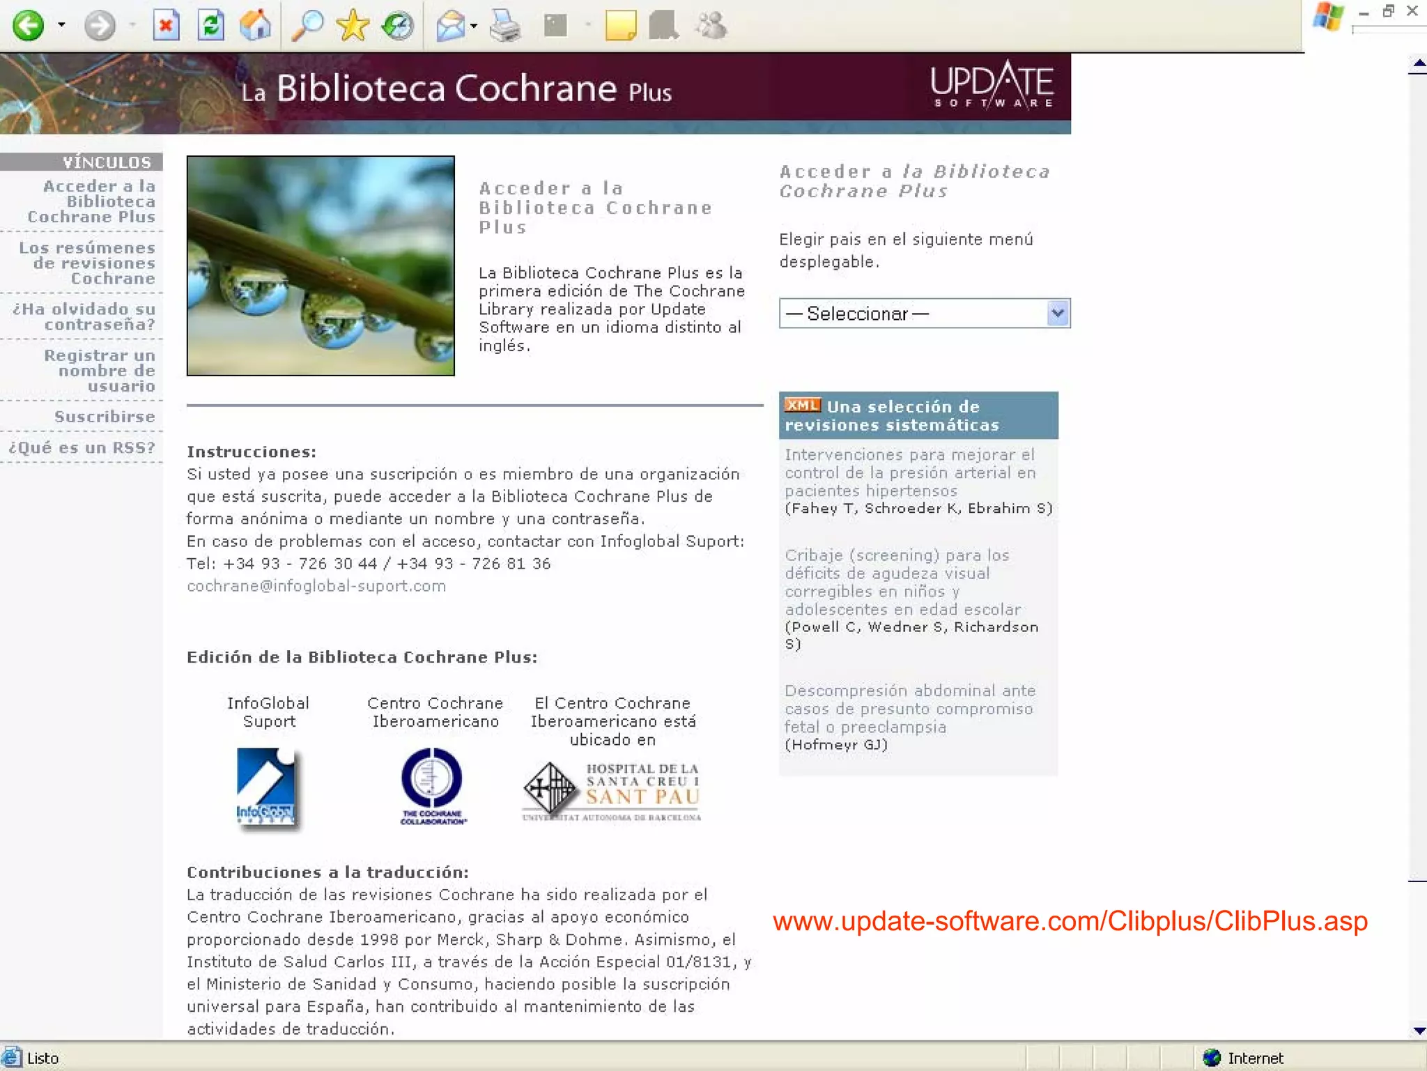The image size is (1427, 1071).
Task: Click the InfoGlobal Suport logo
Action: coord(267,787)
